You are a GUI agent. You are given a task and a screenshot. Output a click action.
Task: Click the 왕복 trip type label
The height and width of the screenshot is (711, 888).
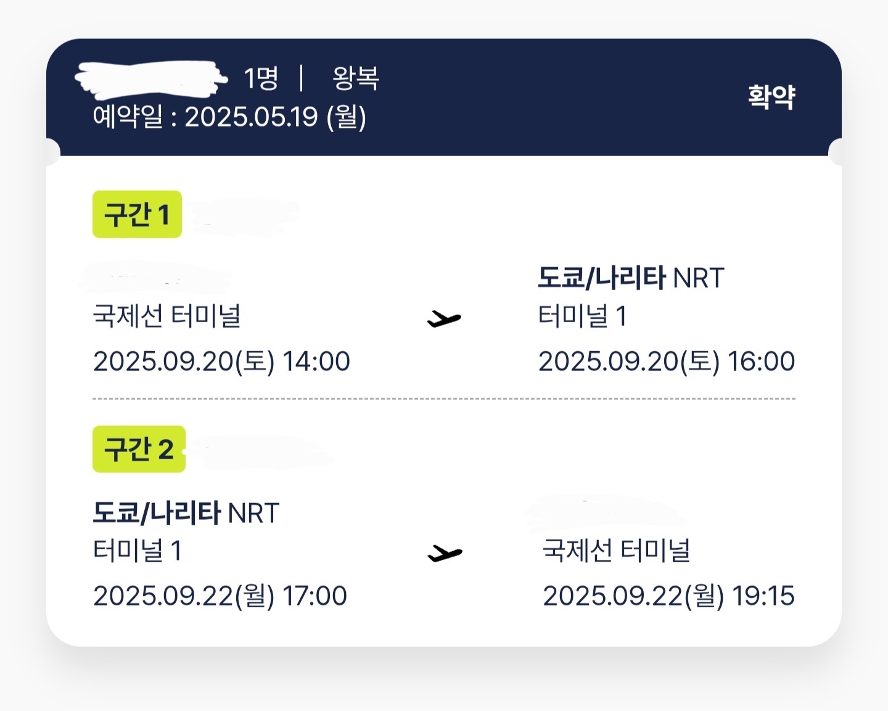click(x=356, y=78)
